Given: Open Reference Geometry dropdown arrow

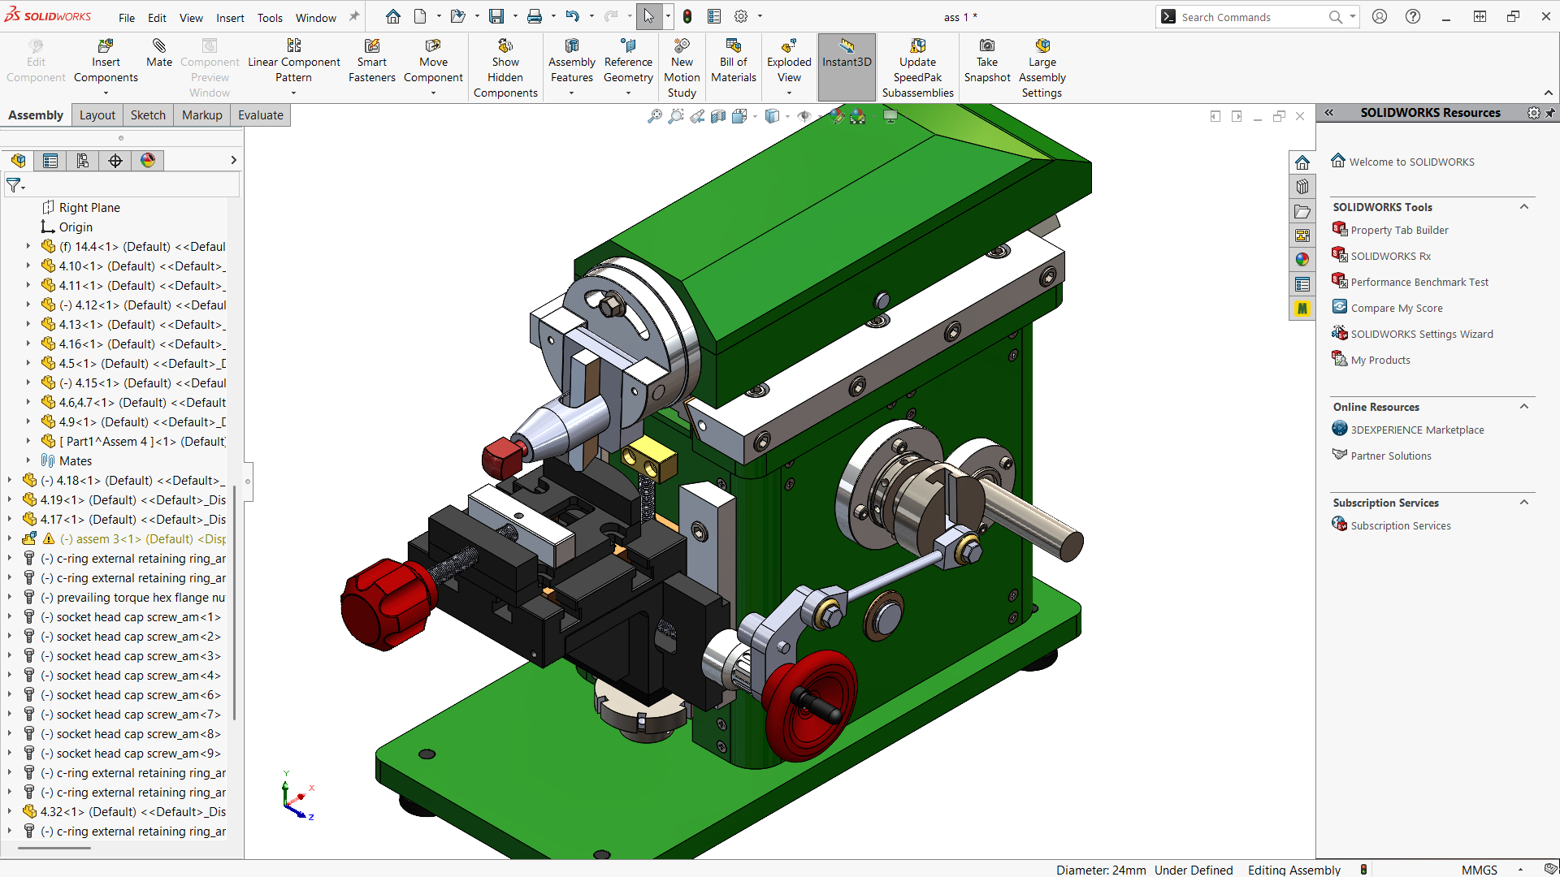Looking at the screenshot, I should [x=628, y=93].
